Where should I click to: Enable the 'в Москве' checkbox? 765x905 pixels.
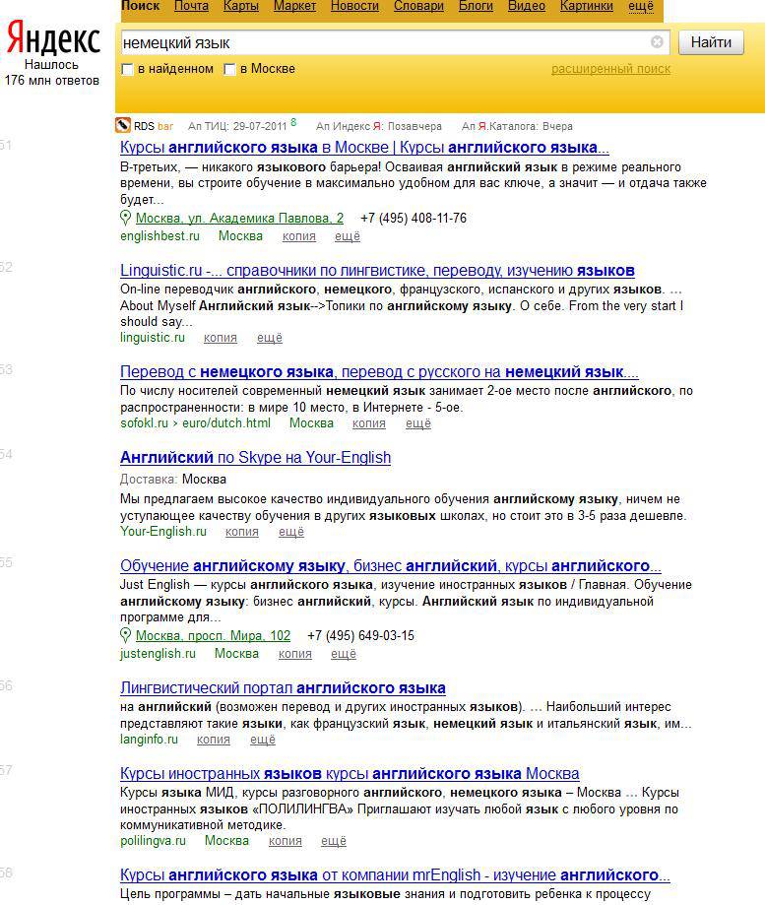pyautogui.click(x=229, y=69)
